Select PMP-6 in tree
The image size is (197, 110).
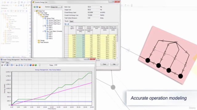pyautogui.click(x=50, y=33)
